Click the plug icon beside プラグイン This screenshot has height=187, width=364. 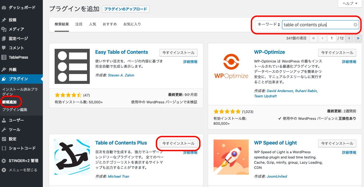[4, 79]
